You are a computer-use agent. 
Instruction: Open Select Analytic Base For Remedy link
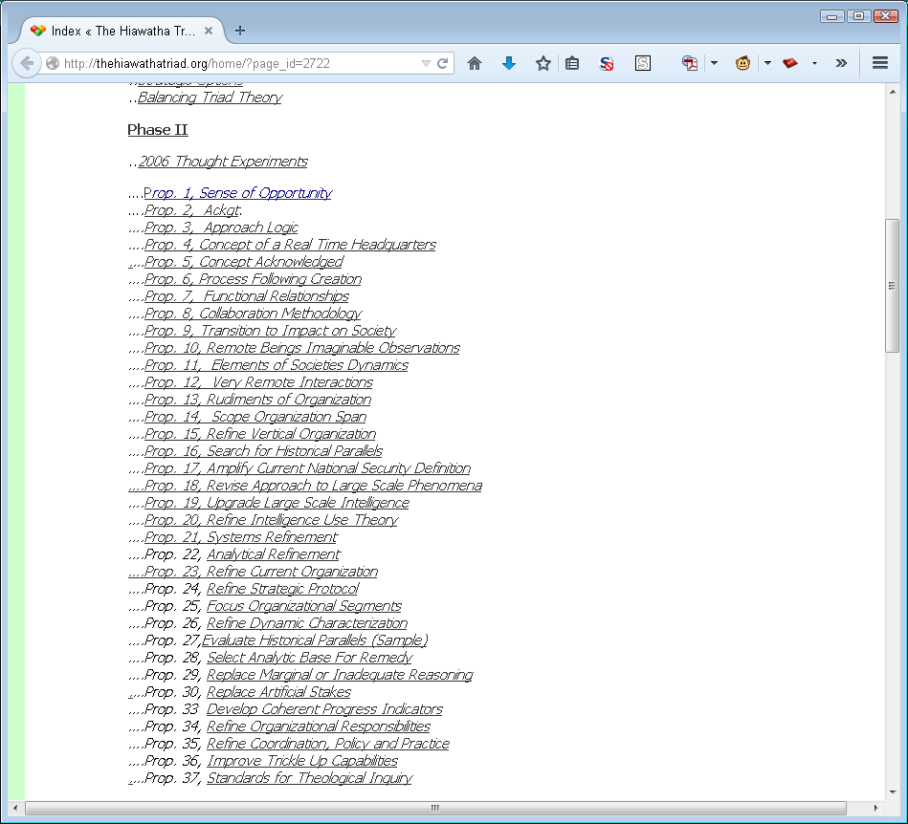[309, 658]
